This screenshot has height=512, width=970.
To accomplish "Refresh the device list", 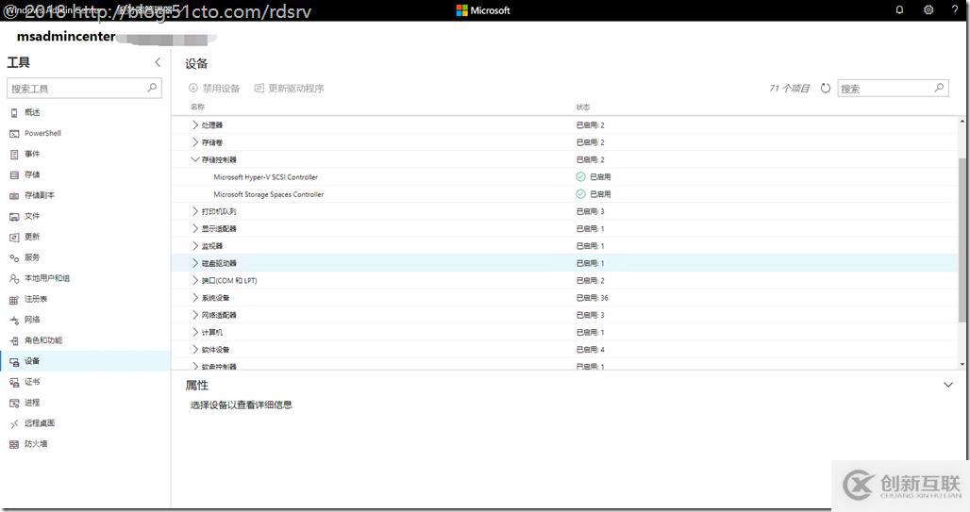I will (826, 89).
